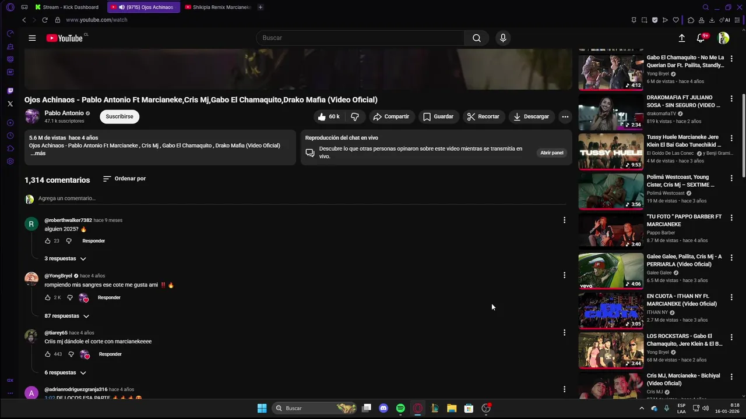Viewport: 746px width, 419px height.
Task: Like the @YongBryel comment
Action: pos(48,297)
